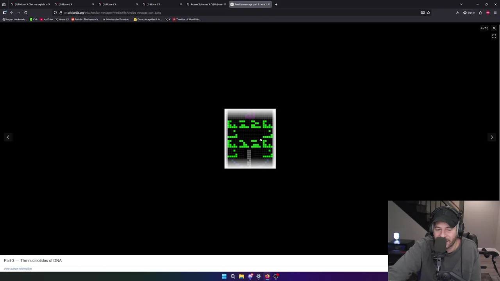Screen dimensions: 500x281
Task: Open the Reddit bookmark
Action: coord(86,19)
